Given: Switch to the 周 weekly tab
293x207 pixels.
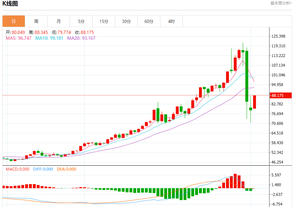Looking at the screenshot, I should pyautogui.click(x=36, y=21).
